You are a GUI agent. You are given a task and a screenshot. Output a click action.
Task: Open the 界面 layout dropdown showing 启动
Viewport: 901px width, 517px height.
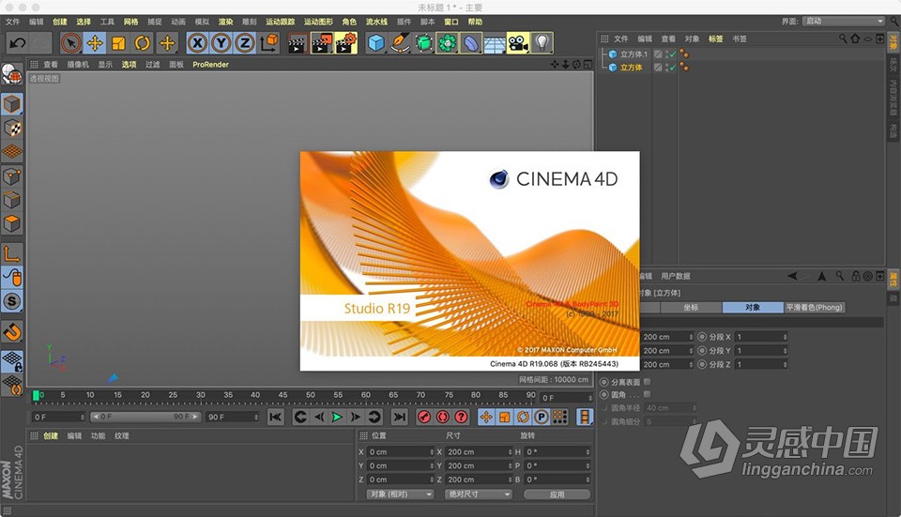(x=844, y=22)
